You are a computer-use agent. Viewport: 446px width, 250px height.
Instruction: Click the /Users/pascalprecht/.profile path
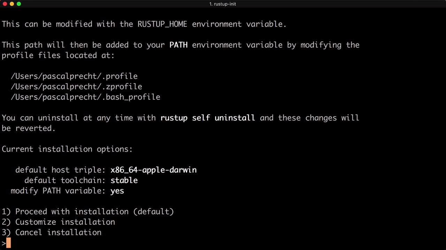(x=74, y=76)
